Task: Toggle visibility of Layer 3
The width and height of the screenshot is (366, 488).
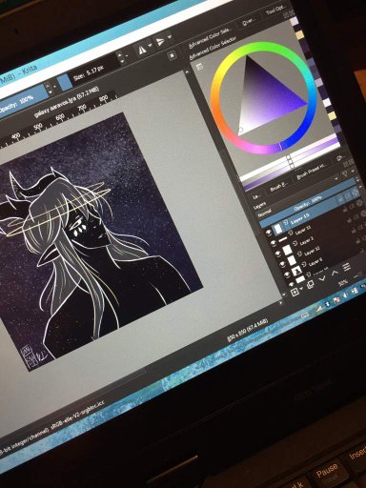Action: point(274,243)
